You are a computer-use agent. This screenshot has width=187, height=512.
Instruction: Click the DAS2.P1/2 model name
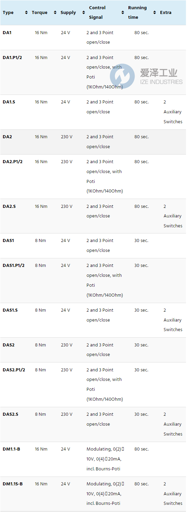click(x=14, y=370)
